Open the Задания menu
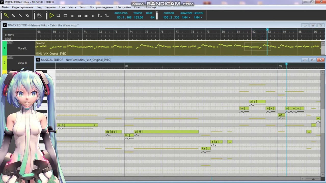Image resolution: width=326 pixels, height=183 pixels. [x=50, y=7]
